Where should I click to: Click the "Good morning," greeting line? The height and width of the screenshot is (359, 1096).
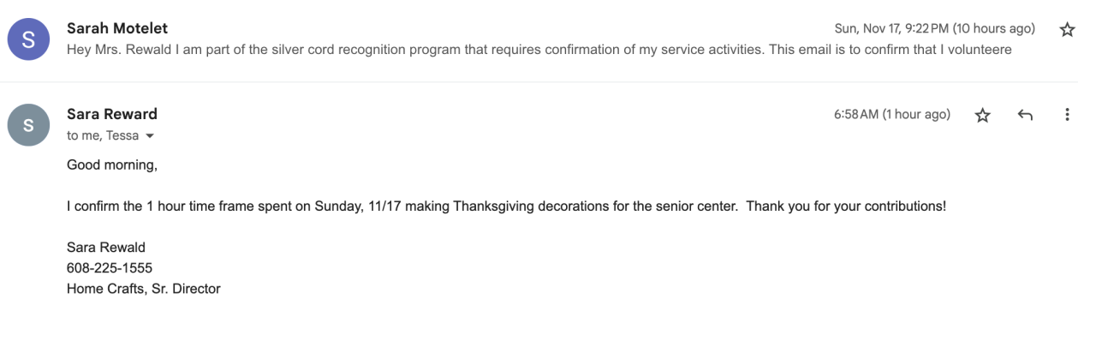tap(112, 165)
